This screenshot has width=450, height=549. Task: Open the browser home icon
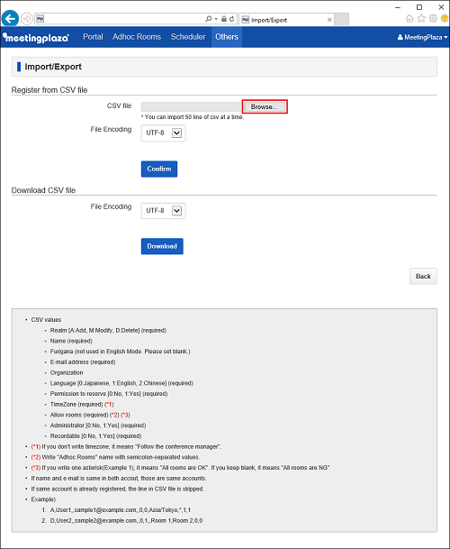409,19
